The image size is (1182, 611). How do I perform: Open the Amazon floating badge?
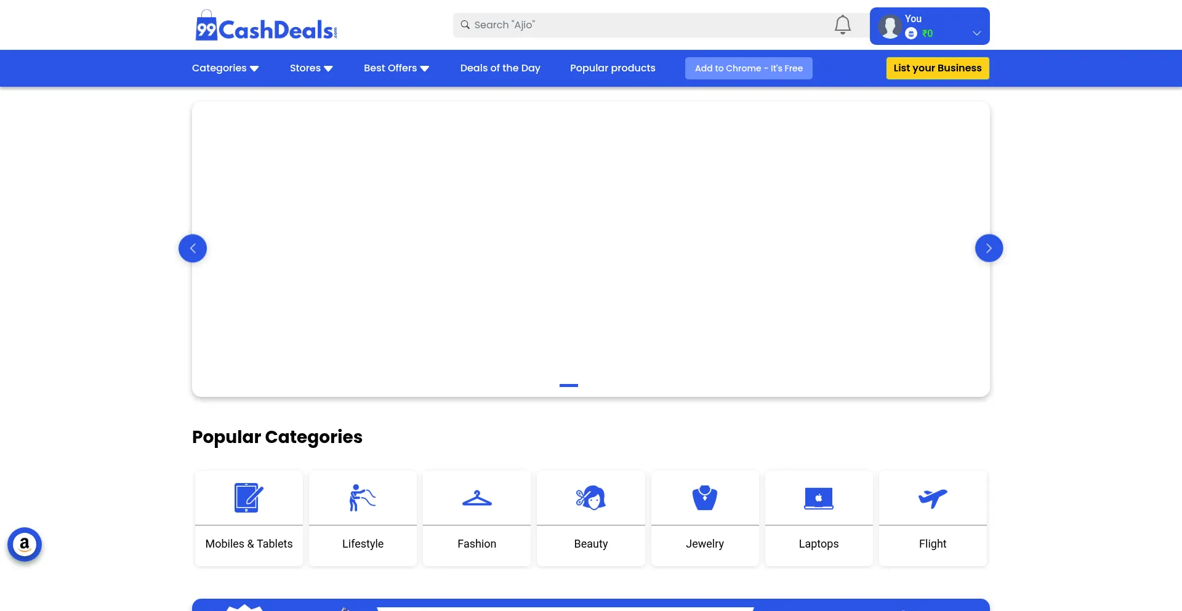point(25,545)
